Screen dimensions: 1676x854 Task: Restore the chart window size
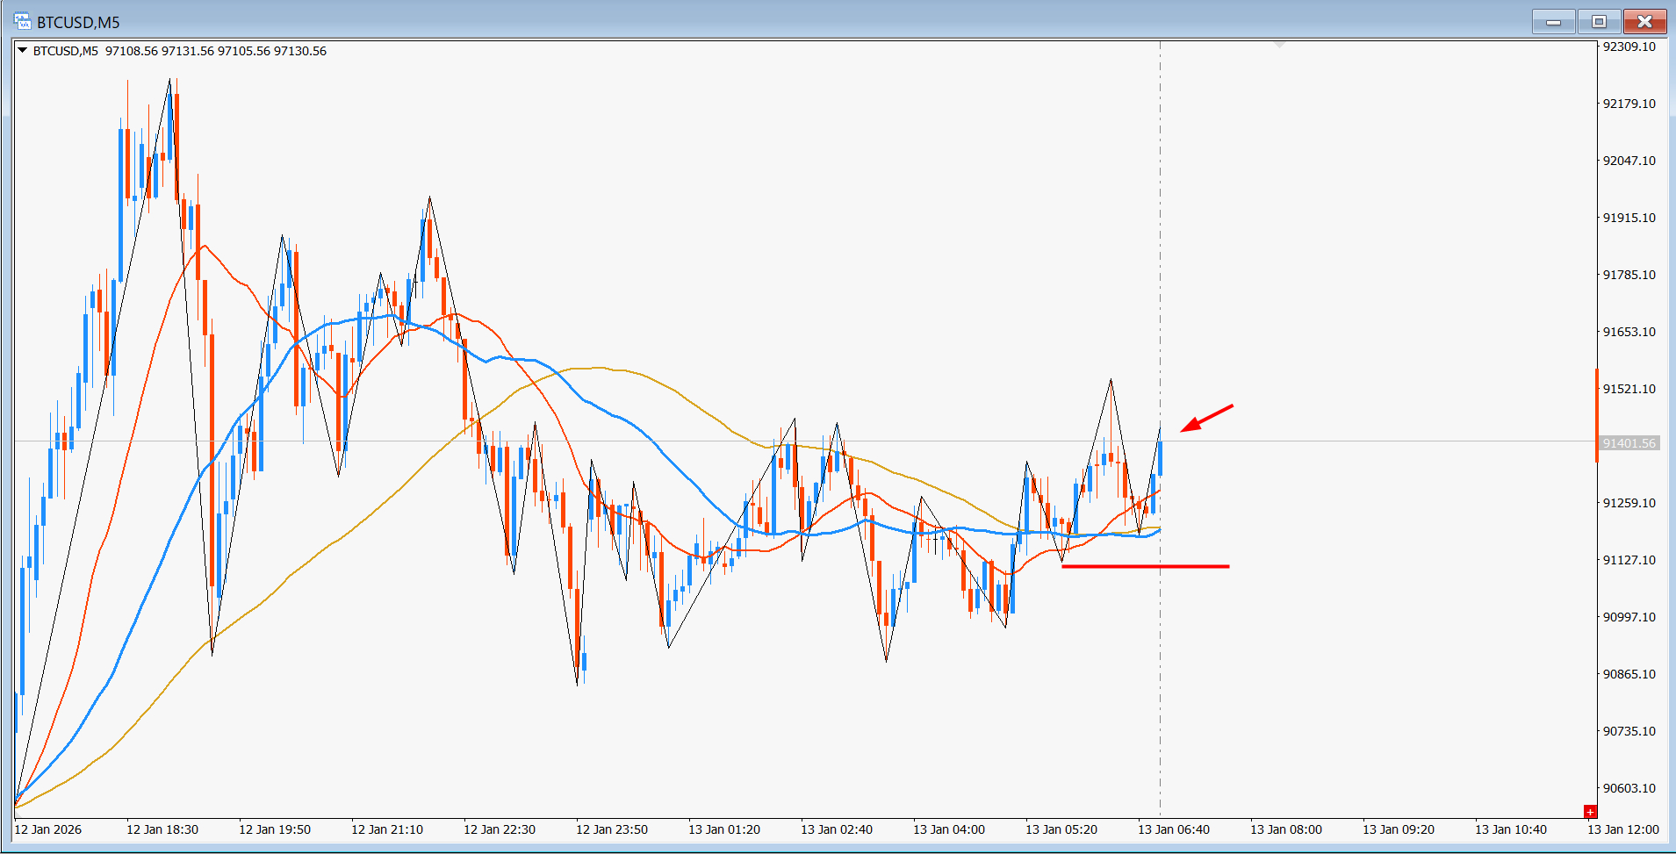click(x=1599, y=22)
